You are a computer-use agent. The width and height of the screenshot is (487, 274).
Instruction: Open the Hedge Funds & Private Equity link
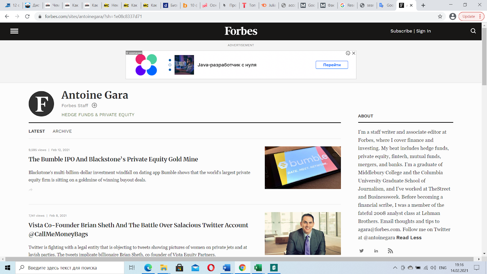(98, 115)
